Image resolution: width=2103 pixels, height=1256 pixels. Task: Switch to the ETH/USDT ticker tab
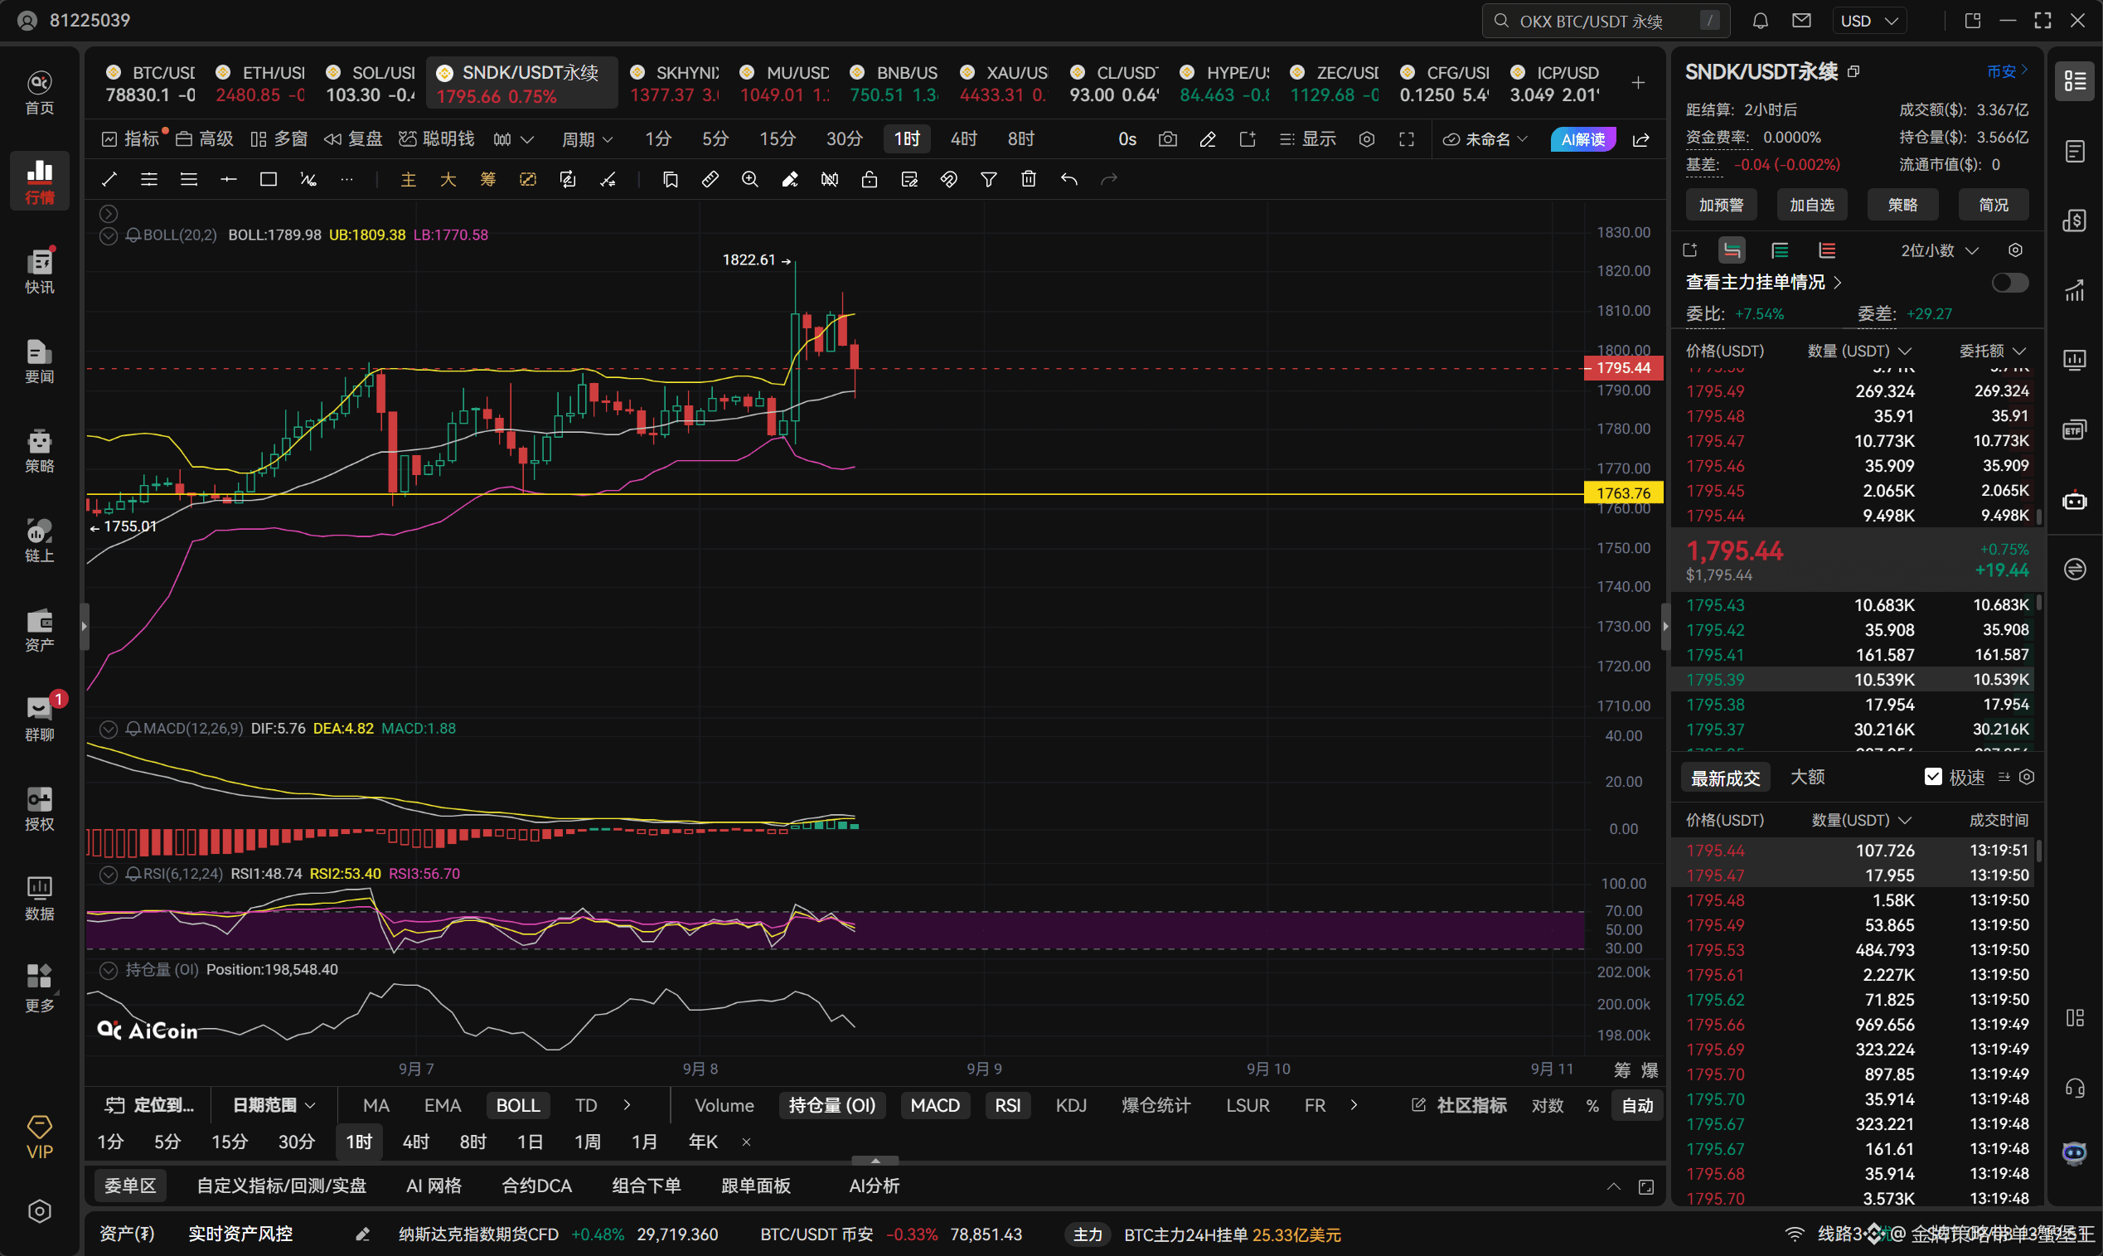coord(260,83)
